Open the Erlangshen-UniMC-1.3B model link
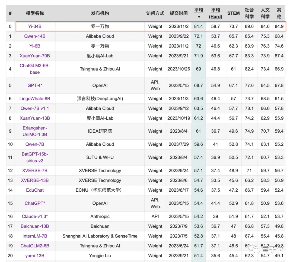Image resolution: width=293 pixels, height=262 pixels. point(35,131)
